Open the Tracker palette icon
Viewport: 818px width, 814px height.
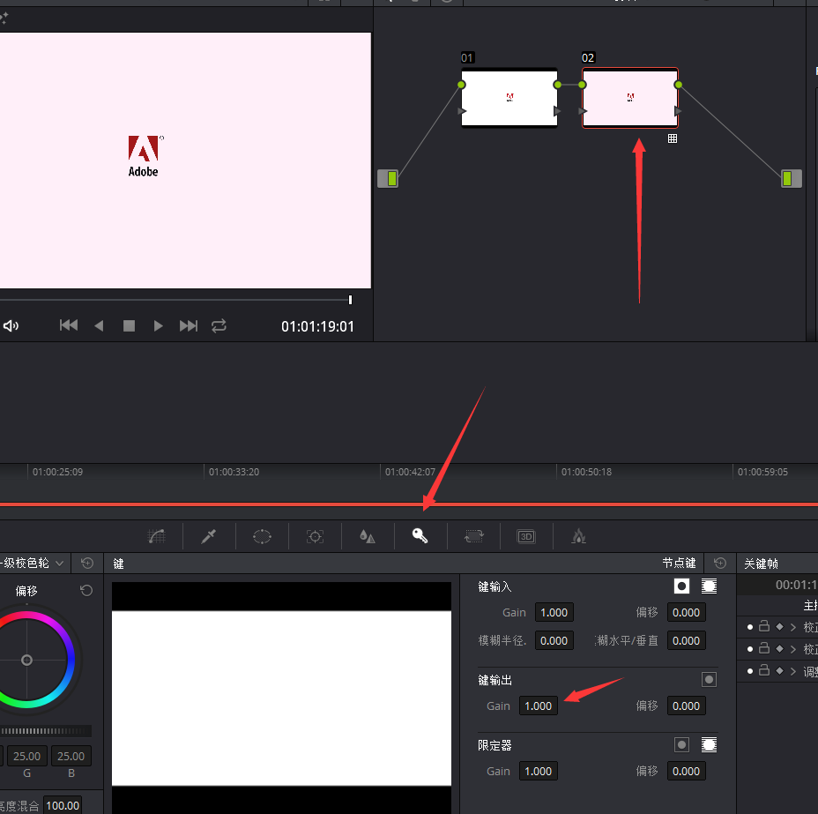(x=315, y=536)
